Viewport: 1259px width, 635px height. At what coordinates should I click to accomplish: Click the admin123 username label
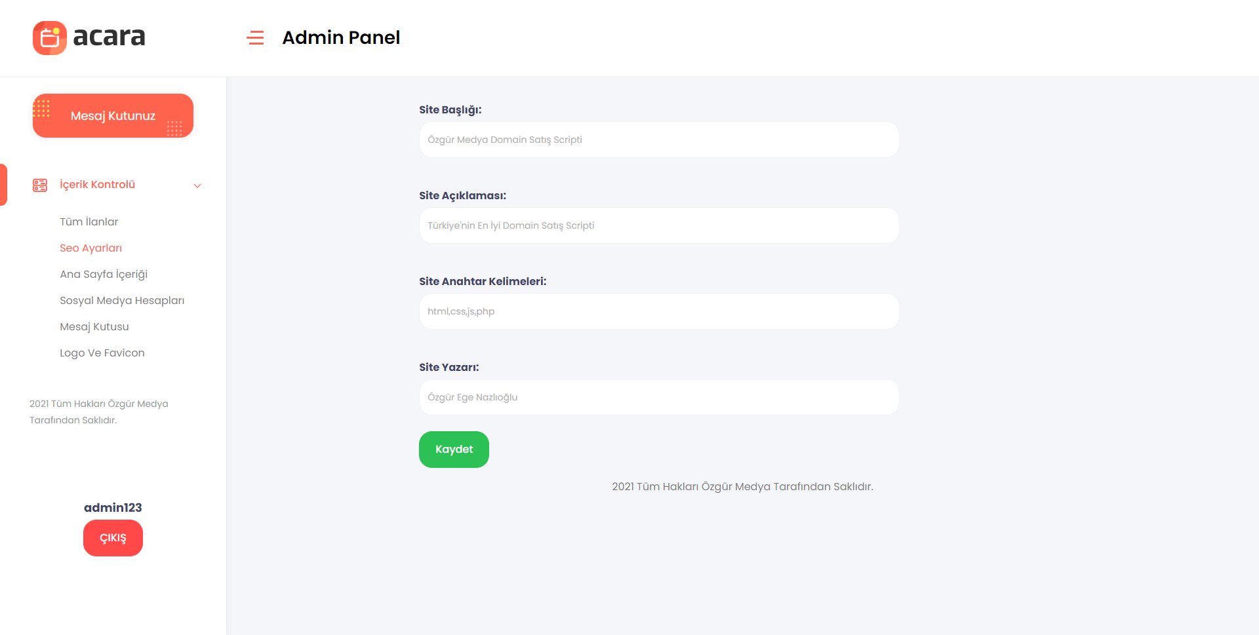[113, 507]
